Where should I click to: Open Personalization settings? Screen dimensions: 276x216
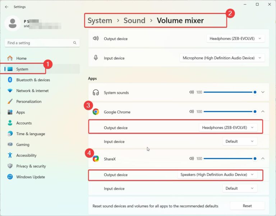coord(42,102)
